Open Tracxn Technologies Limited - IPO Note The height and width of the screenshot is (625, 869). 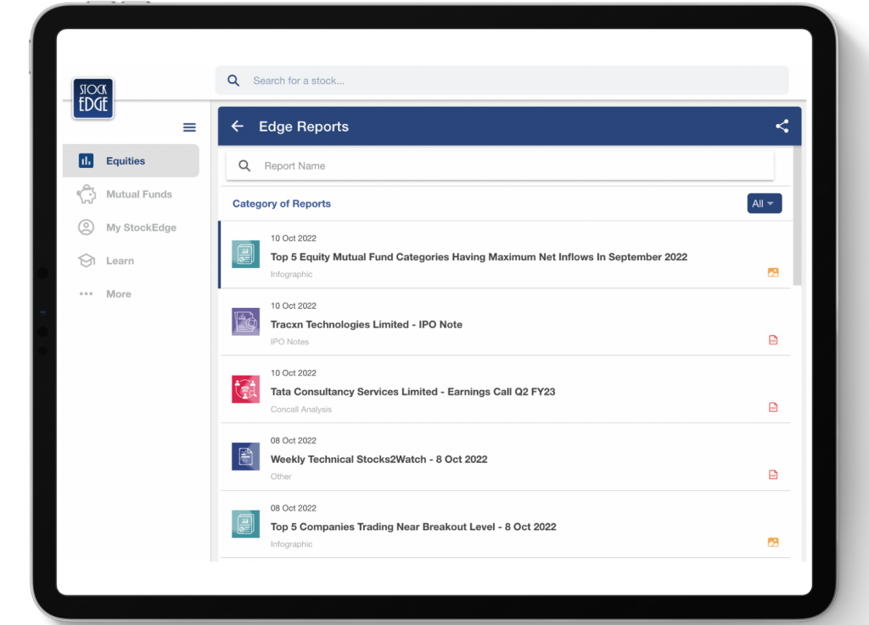pyautogui.click(x=506, y=322)
